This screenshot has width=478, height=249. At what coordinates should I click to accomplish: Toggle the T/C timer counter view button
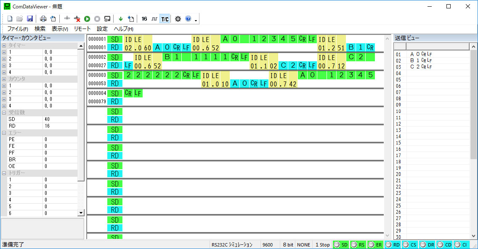165,19
